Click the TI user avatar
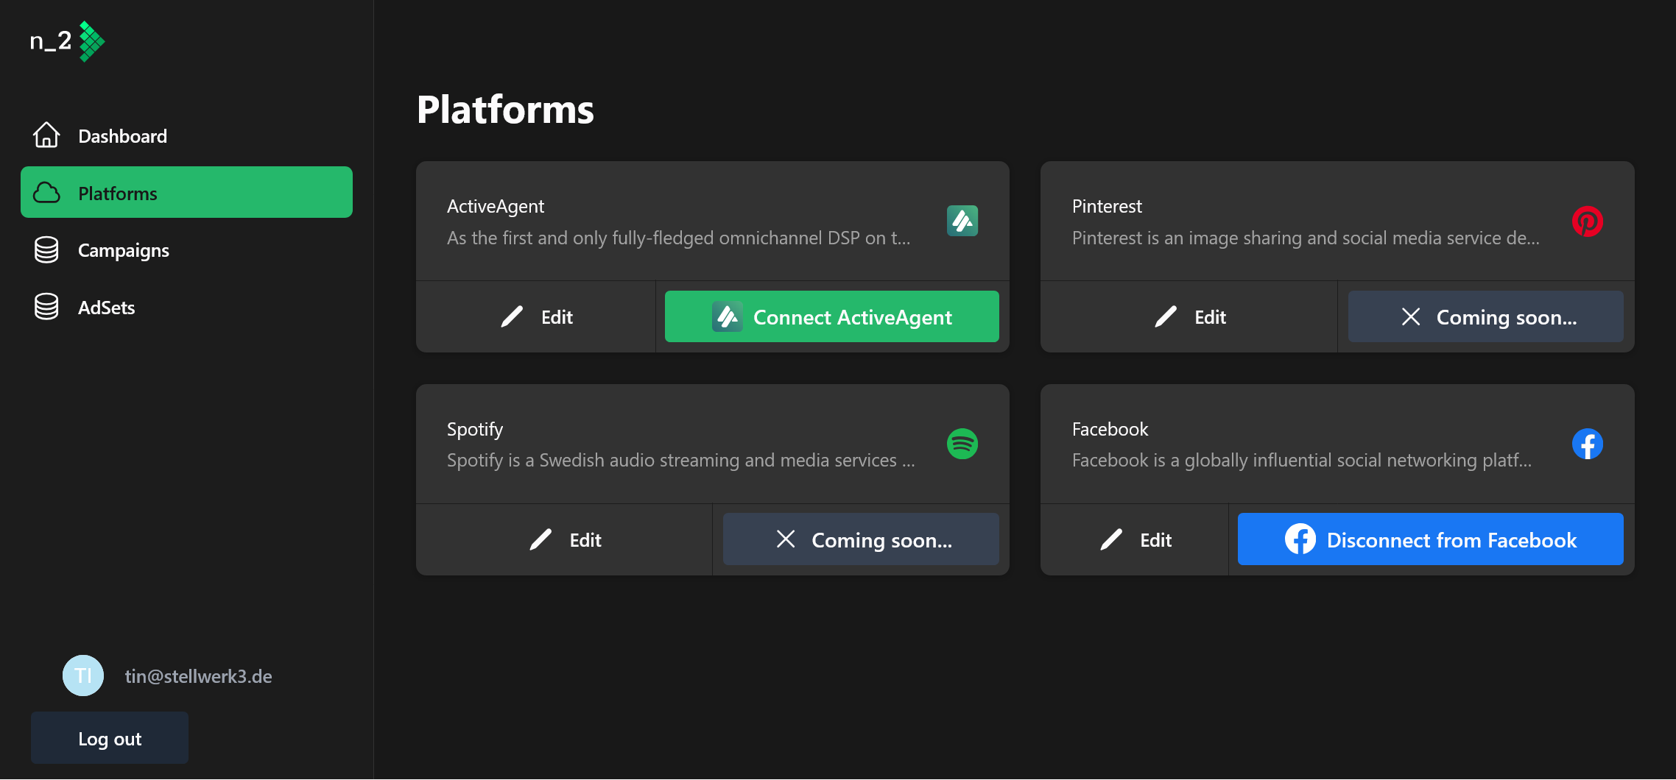 83,676
